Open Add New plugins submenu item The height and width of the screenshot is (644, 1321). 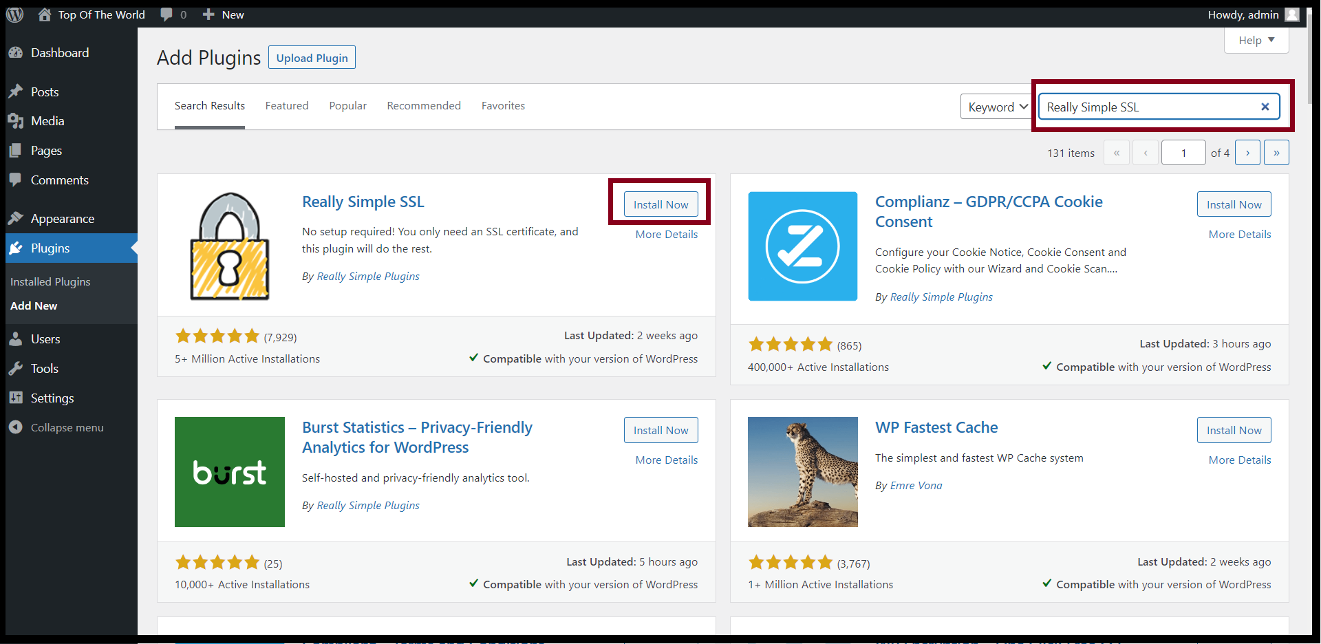(34, 306)
